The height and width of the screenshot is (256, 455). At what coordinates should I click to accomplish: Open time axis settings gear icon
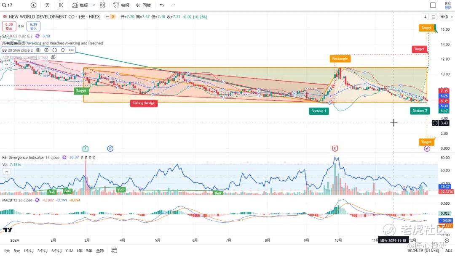coord(447,240)
